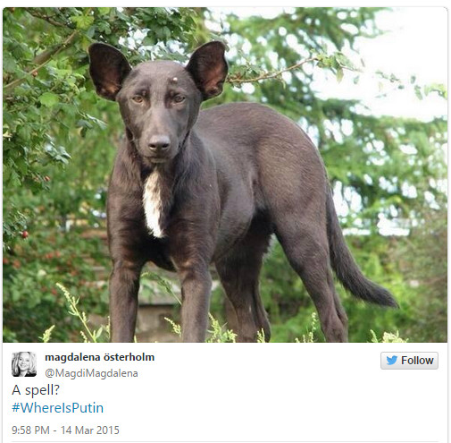Click the dog's nose in the photo
Screen dimensions: 451x443
click(x=159, y=142)
